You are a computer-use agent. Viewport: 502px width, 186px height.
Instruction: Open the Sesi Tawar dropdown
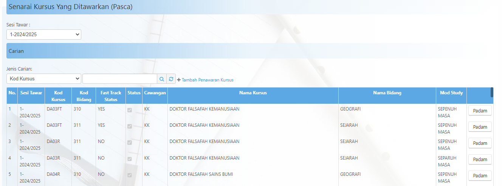(44, 35)
